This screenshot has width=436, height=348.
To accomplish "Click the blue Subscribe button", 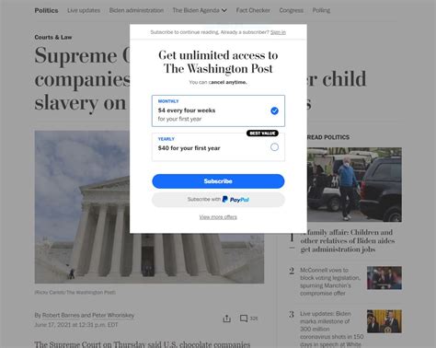I will [218, 181].
